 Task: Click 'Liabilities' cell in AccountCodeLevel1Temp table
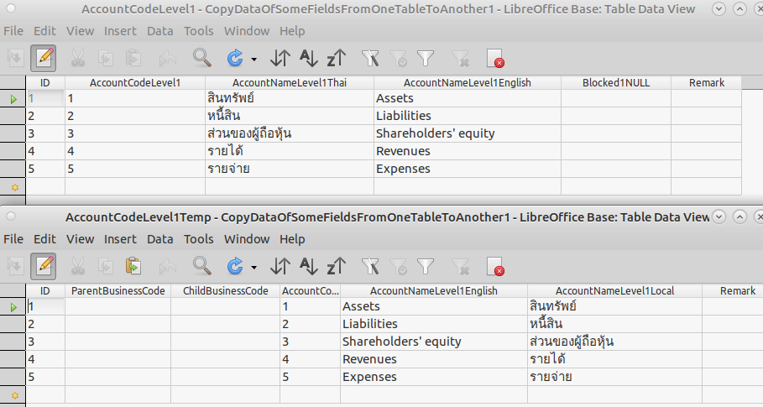434,324
